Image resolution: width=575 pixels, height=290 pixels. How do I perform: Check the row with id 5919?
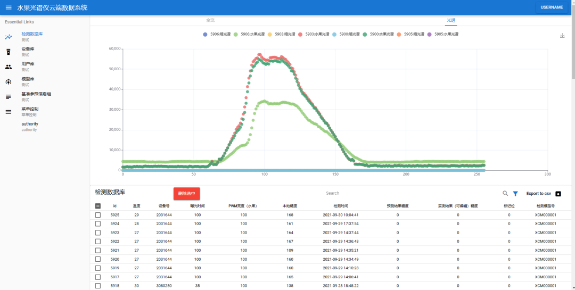98,268
